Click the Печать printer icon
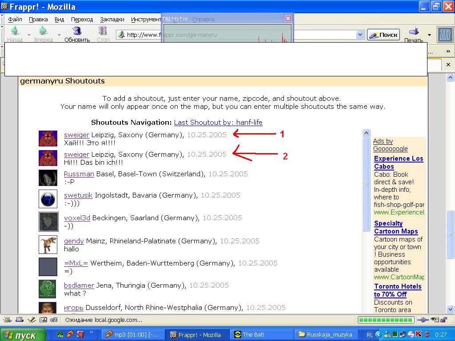 (x=414, y=32)
